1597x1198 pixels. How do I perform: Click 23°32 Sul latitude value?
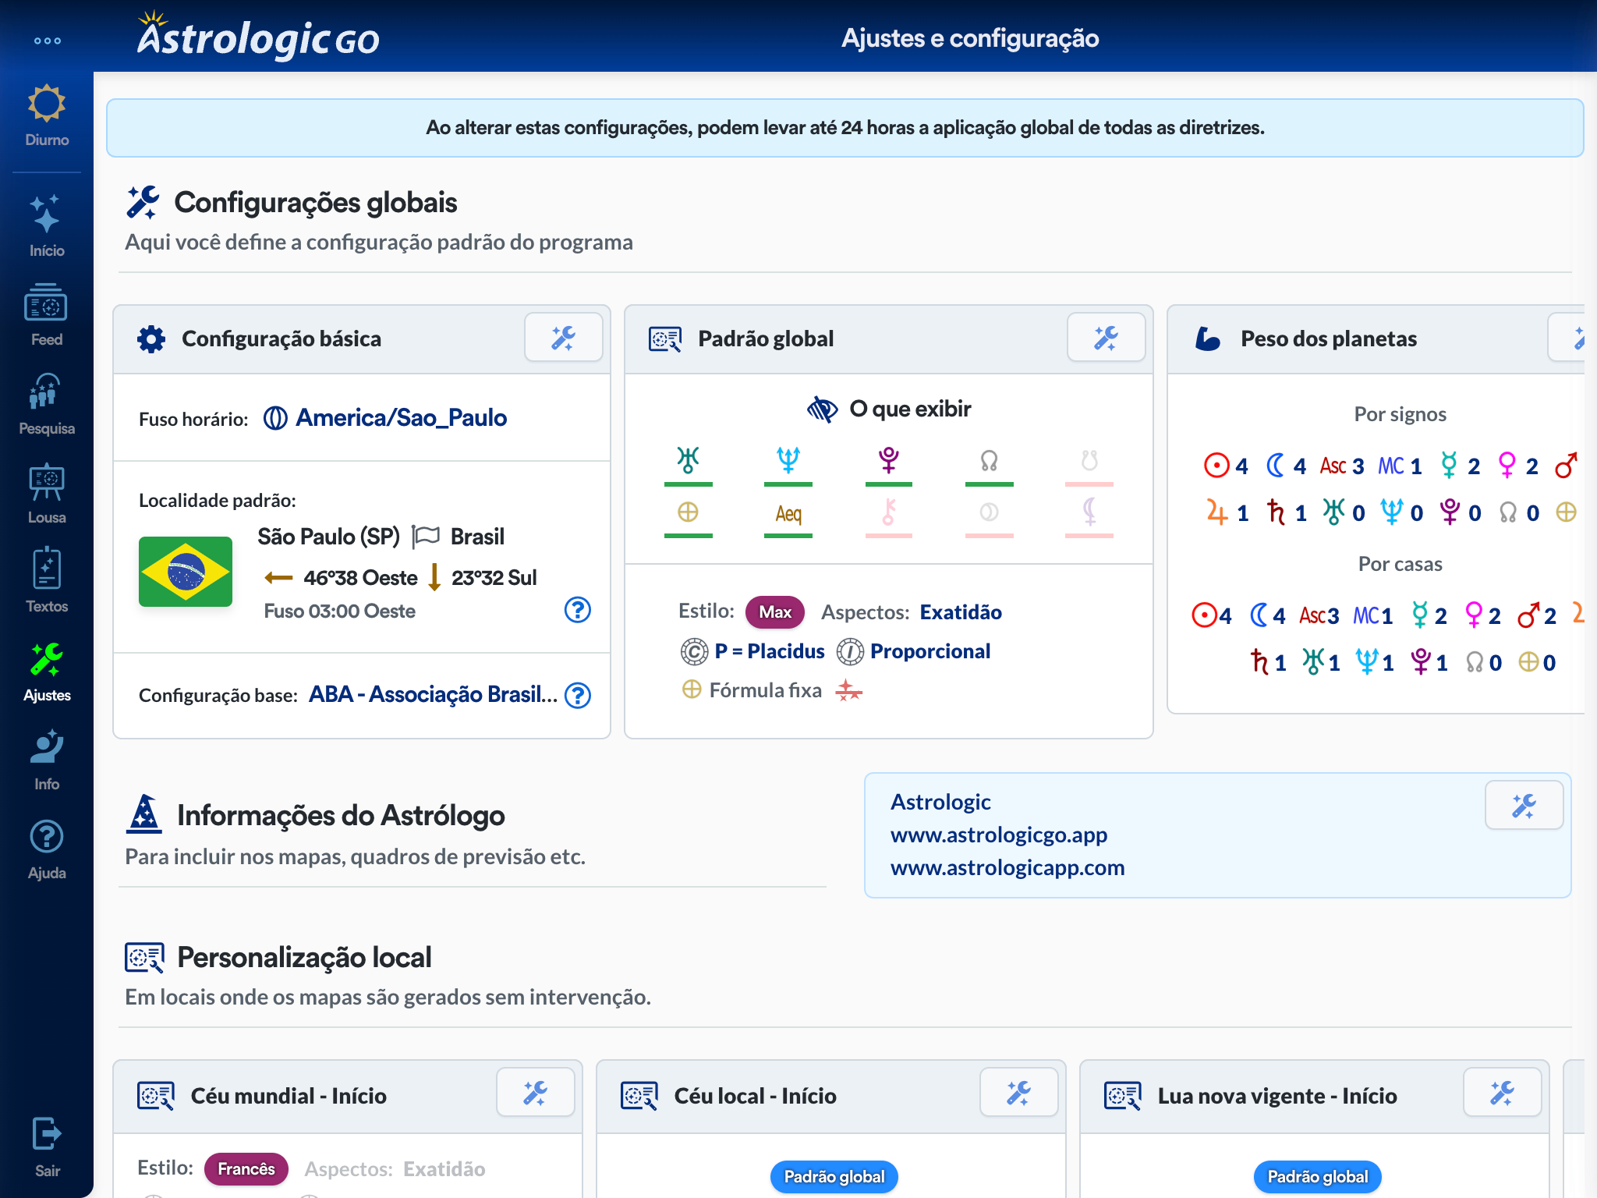coord(494,578)
